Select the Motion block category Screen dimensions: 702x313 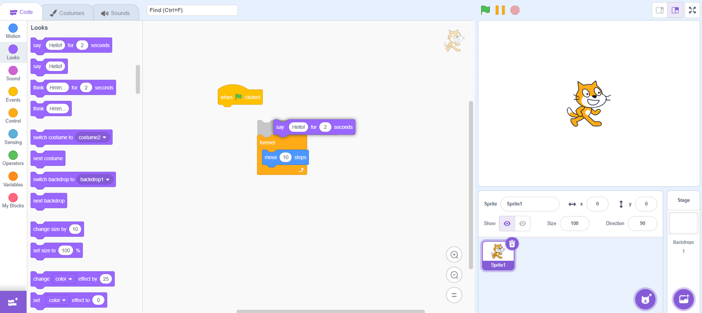(x=13, y=31)
